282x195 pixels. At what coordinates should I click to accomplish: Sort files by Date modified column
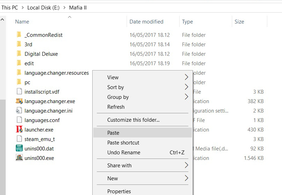[146, 22]
